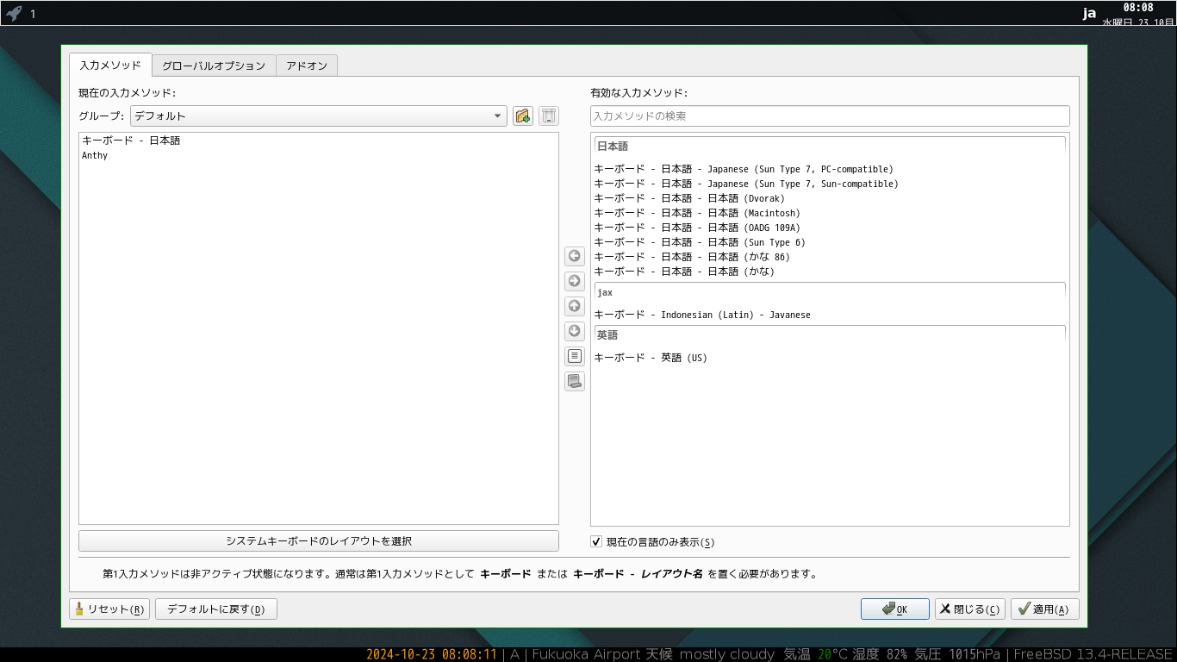Click the delete group trash icon
Viewport: 1177px width, 662px height.
(549, 116)
